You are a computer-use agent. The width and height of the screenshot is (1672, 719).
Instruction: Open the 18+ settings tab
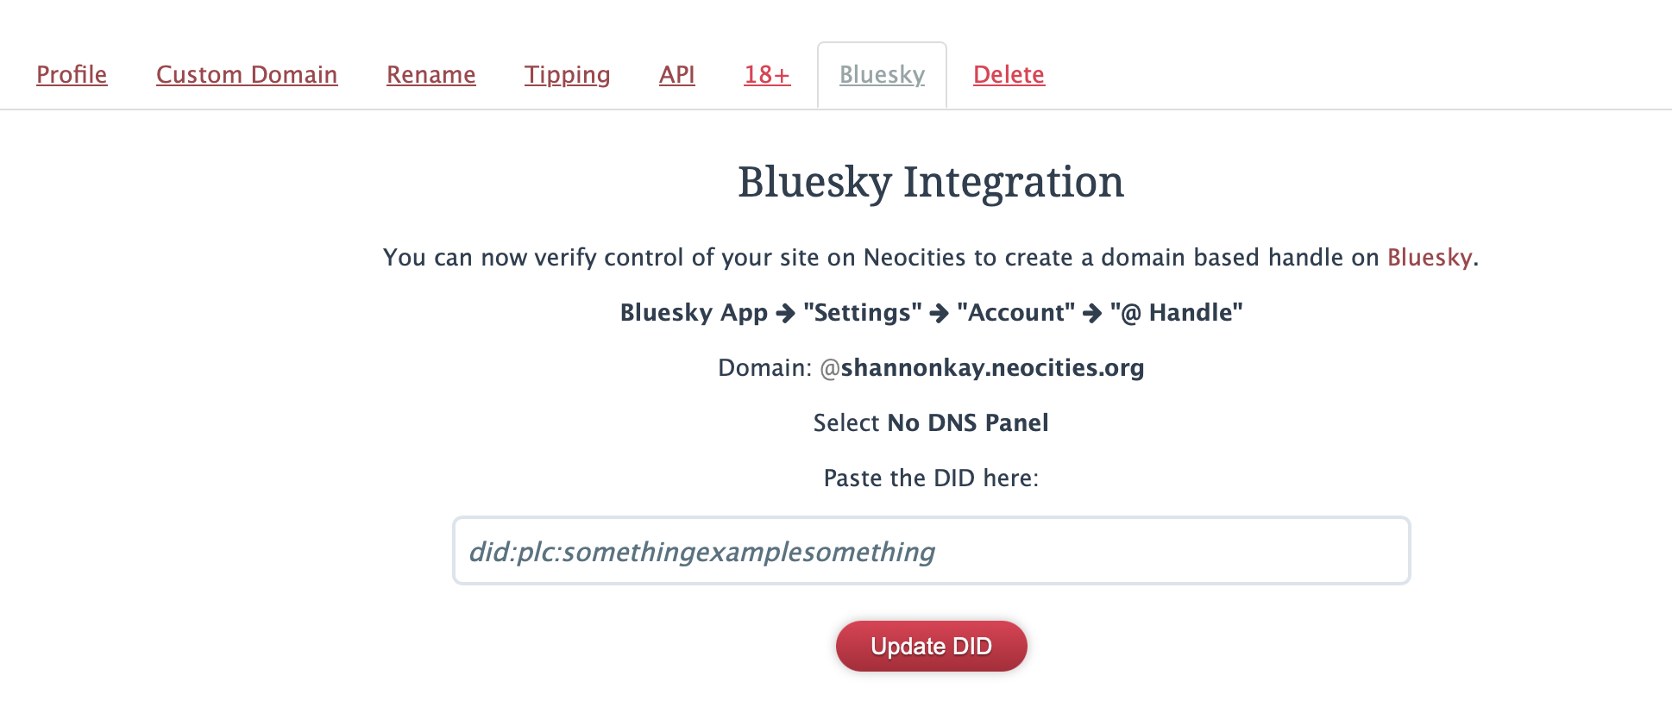[766, 75]
